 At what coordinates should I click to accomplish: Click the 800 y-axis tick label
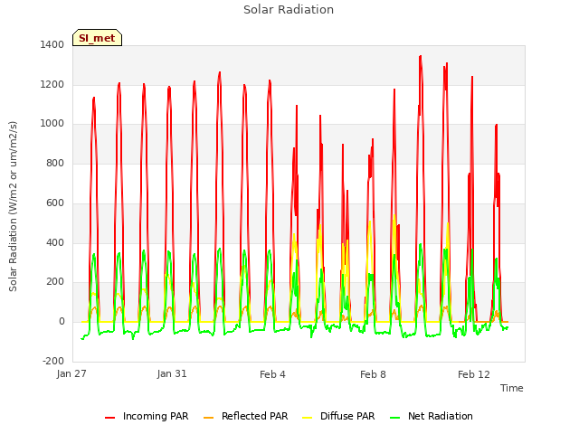pos(55,163)
